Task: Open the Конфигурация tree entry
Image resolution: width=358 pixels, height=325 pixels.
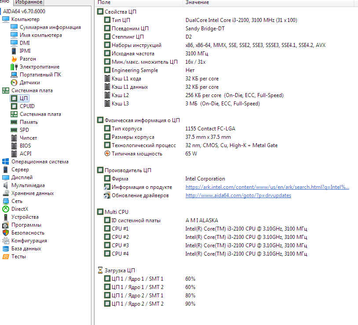Action: (x=25, y=241)
